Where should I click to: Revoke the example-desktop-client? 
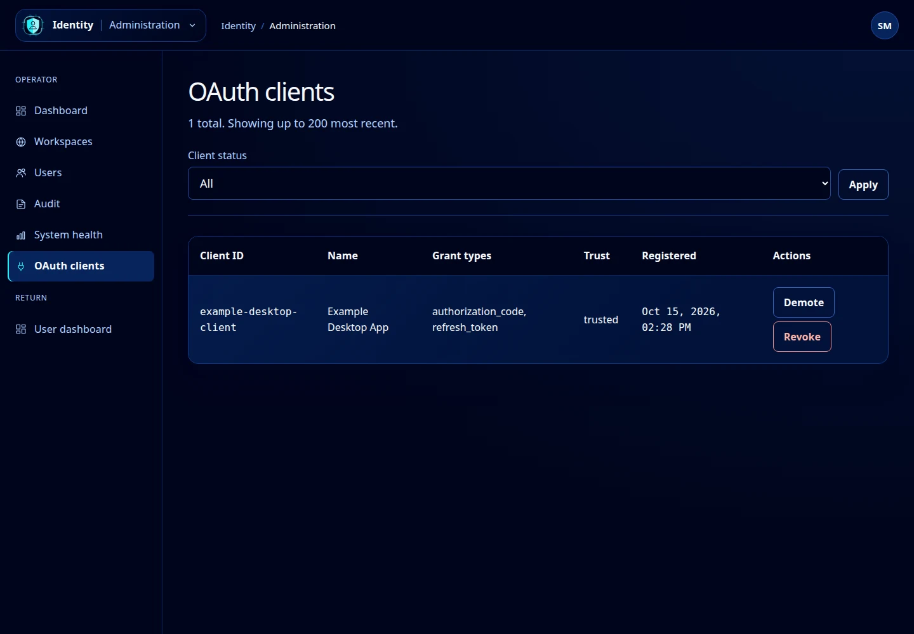tap(802, 337)
